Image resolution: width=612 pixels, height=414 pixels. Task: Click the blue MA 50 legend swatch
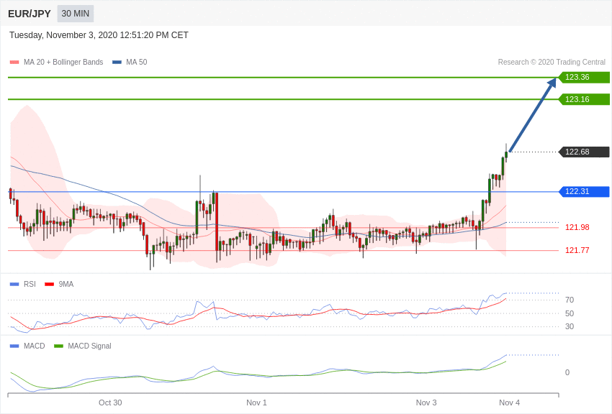click(117, 62)
